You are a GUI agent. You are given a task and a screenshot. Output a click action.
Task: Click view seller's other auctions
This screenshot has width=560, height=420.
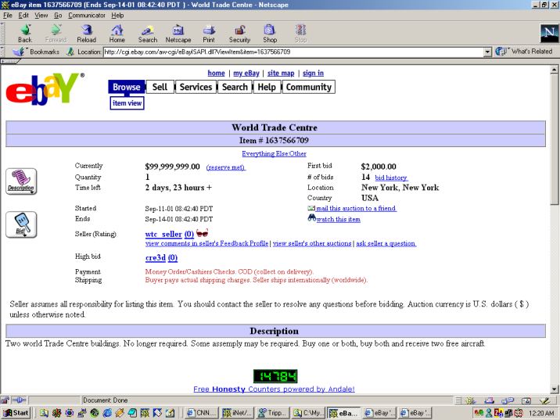(x=312, y=243)
